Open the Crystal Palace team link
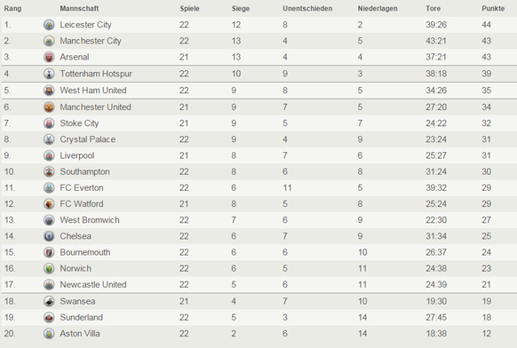Viewport: 517px width, 348px height. [88, 139]
